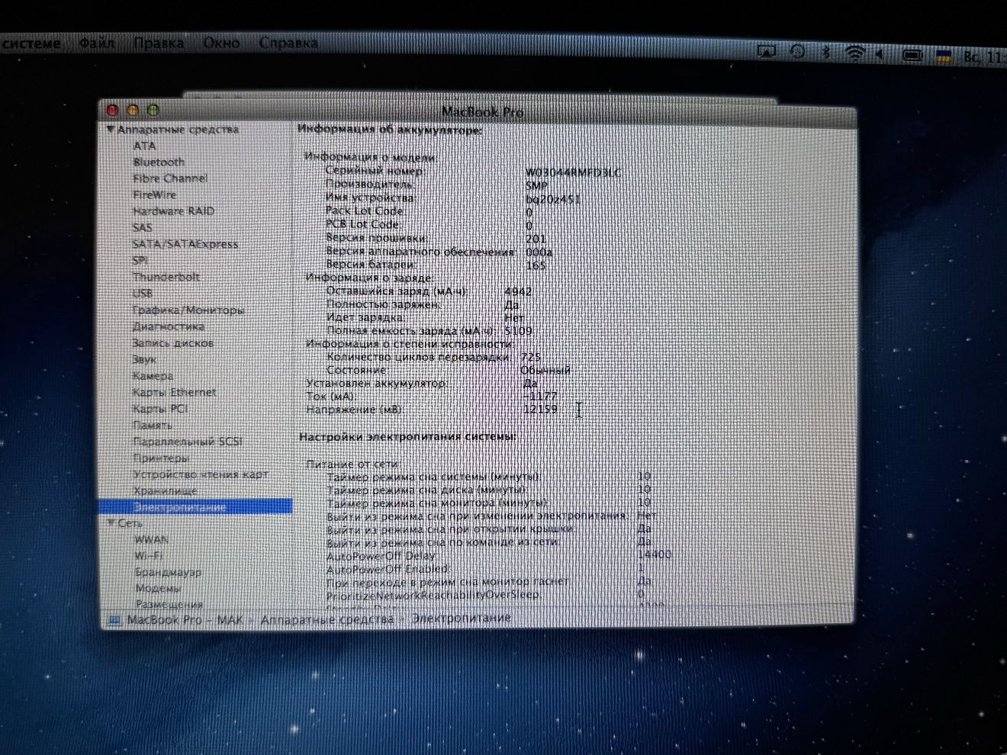Click the serial number value W03044RMFD3LC
This screenshot has height=755, width=1007.
(573, 172)
